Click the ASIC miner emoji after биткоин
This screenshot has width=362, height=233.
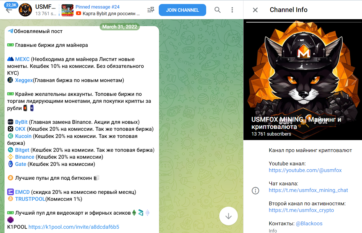tap(96, 178)
